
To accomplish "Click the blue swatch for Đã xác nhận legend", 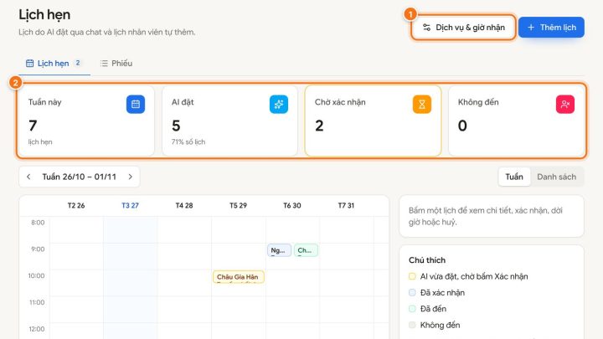I will (412, 292).
